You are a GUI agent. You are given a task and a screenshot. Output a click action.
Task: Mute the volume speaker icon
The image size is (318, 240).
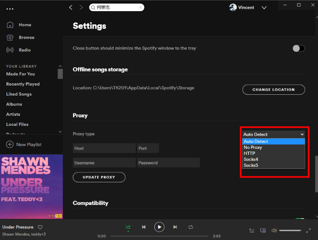click(274, 230)
